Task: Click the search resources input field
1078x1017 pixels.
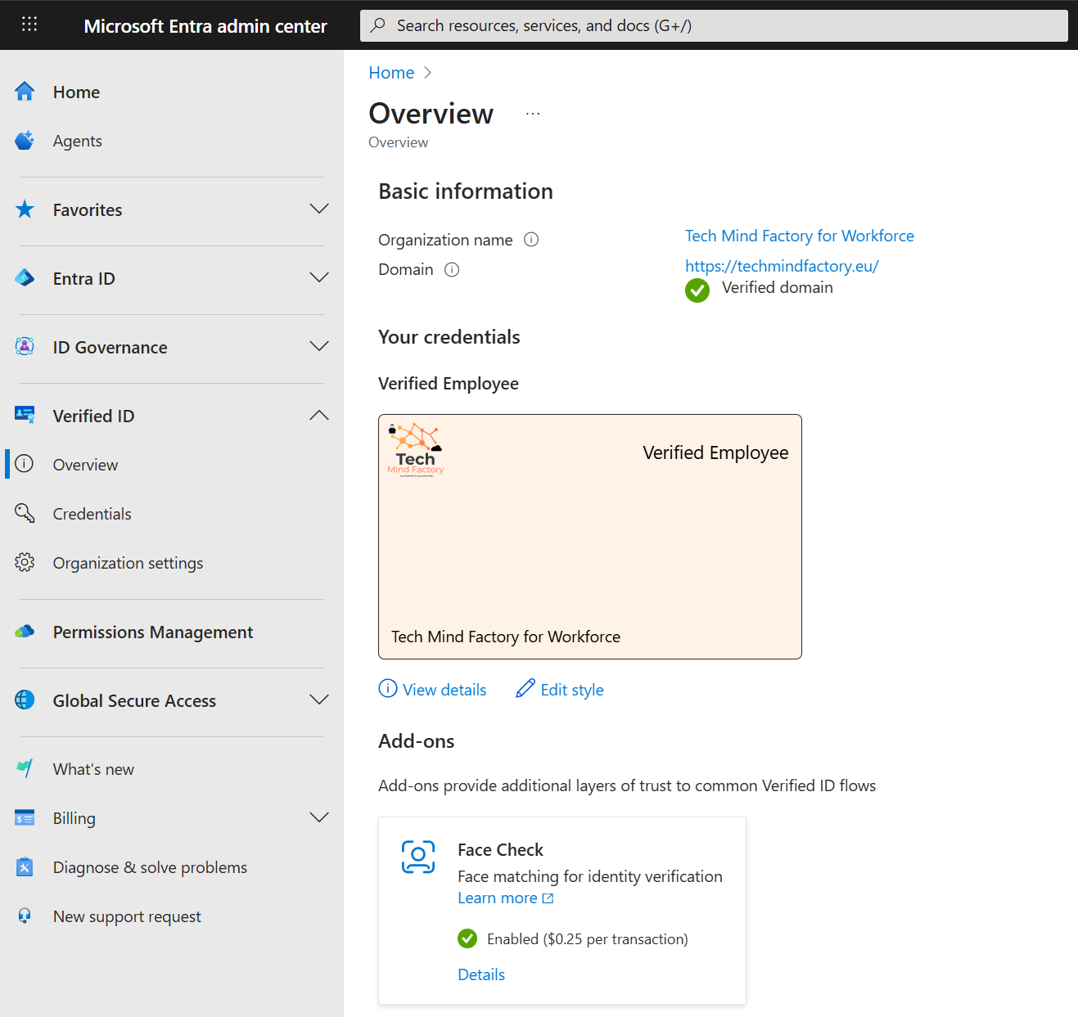Action: pos(714,25)
